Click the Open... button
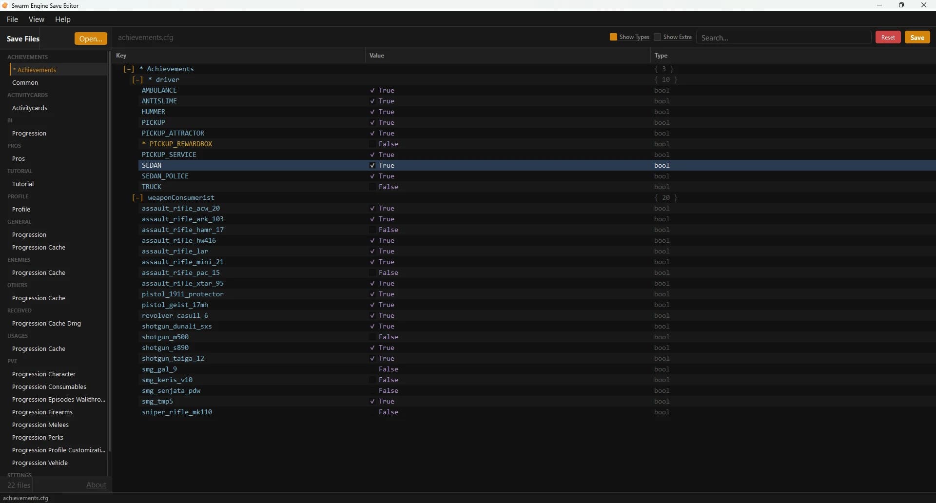936x503 pixels. pos(91,39)
